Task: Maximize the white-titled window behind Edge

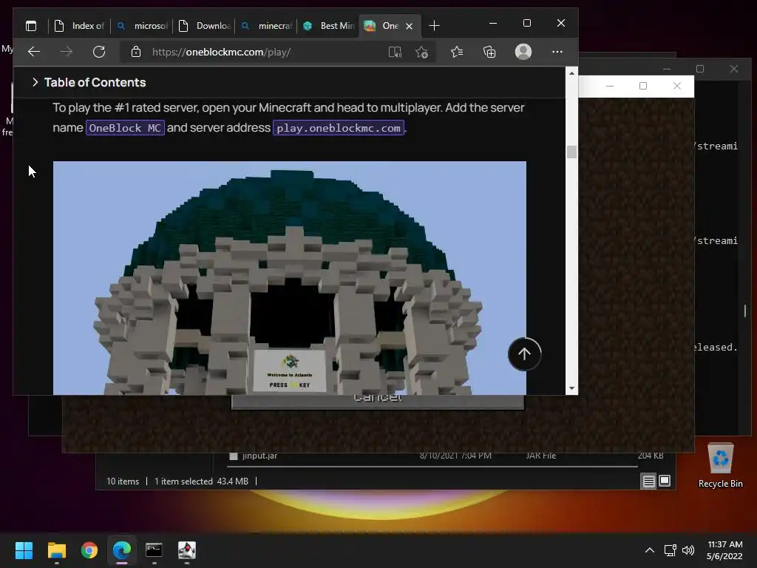Action: 643,86
